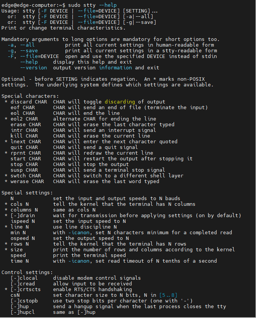The image size is (256, 318).
Task: Click the "ospeed N" setting name
Action: point(23,238)
